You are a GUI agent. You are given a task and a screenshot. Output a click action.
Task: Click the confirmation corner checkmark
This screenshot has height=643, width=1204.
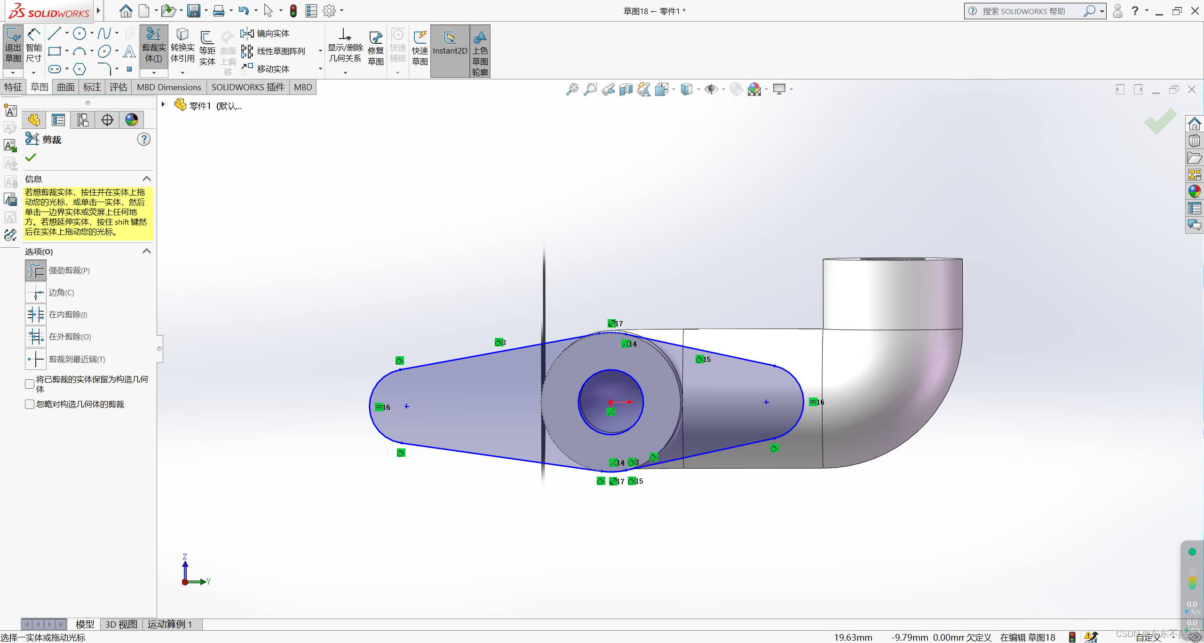click(1160, 121)
